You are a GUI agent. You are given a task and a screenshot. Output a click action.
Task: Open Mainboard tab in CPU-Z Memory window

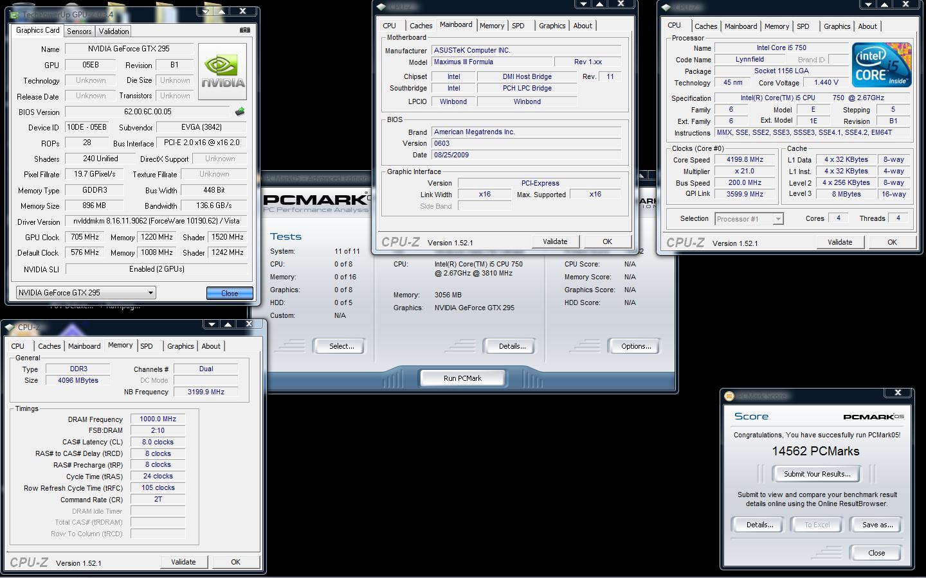click(x=84, y=346)
